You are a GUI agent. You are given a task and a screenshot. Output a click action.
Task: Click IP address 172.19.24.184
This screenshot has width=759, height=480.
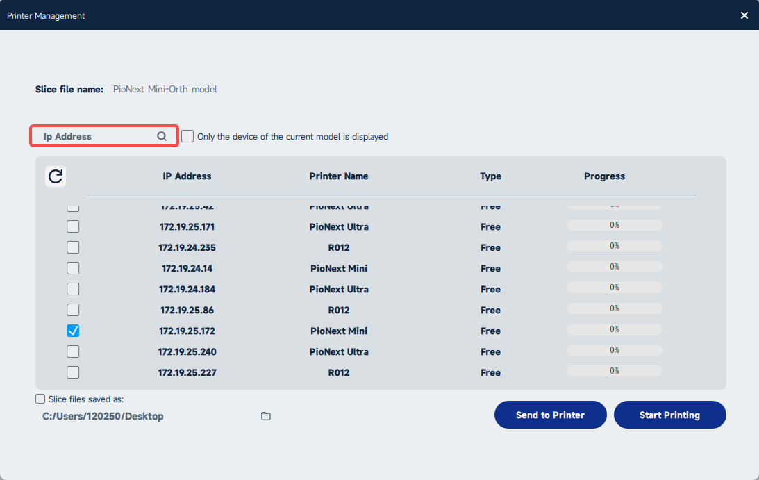tap(187, 289)
